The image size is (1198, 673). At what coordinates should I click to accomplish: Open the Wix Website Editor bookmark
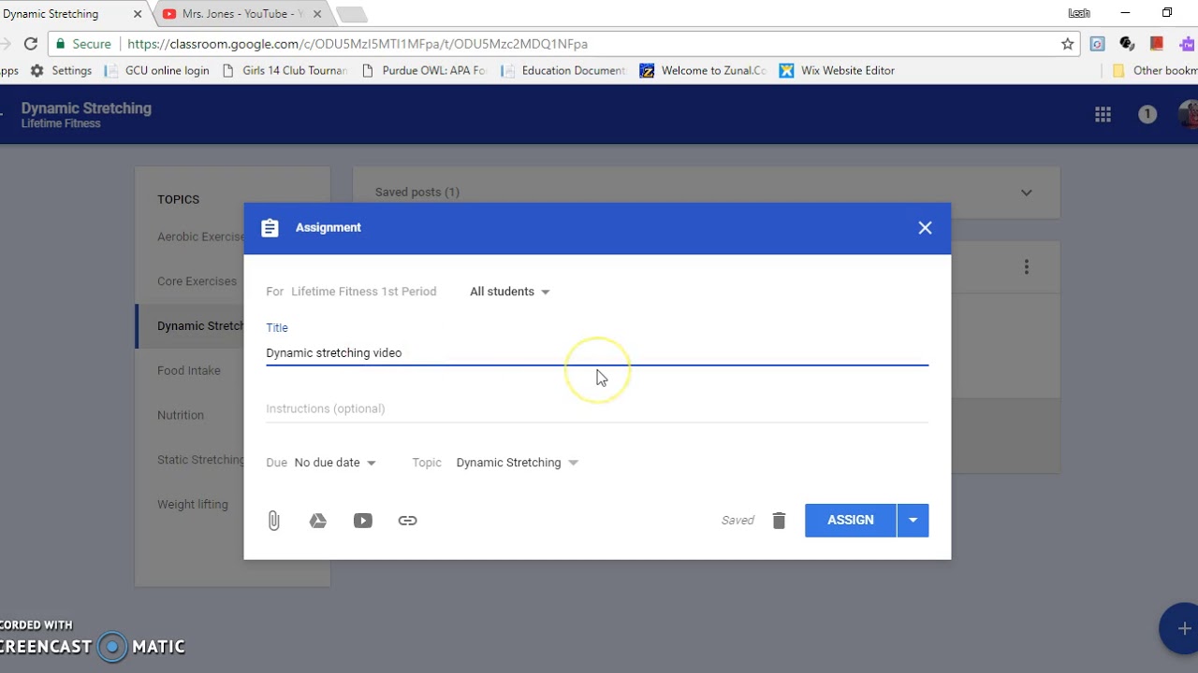[837, 70]
